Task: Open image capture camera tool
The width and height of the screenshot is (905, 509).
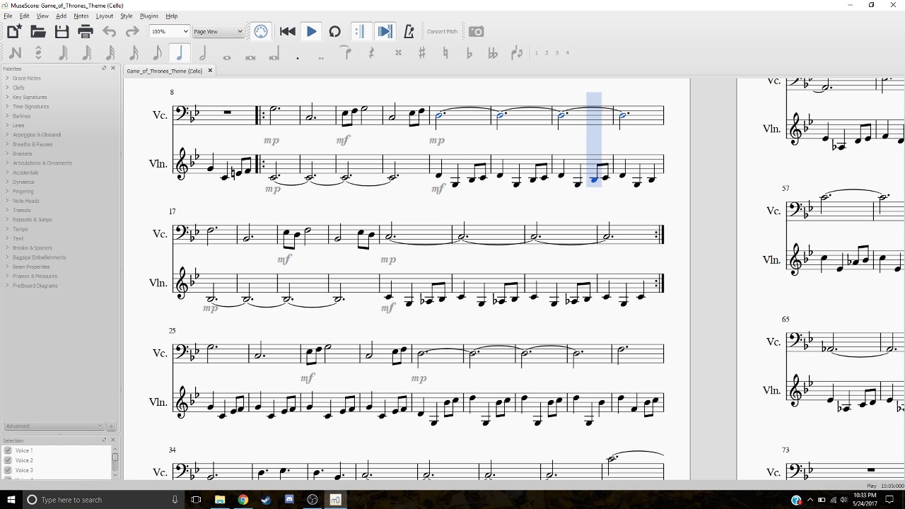Action: click(x=476, y=31)
